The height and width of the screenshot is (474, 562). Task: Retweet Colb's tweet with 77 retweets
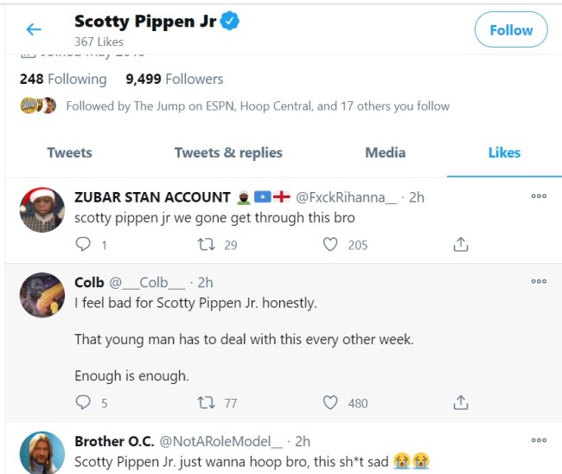(x=207, y=402)
